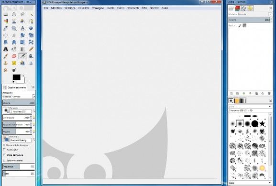
Task: Click the black foreground color swatch
Action: [17, 77]
